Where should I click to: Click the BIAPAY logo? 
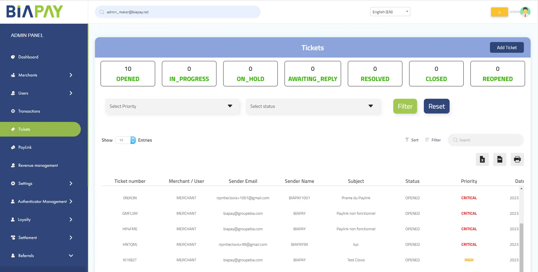[35, 12]
